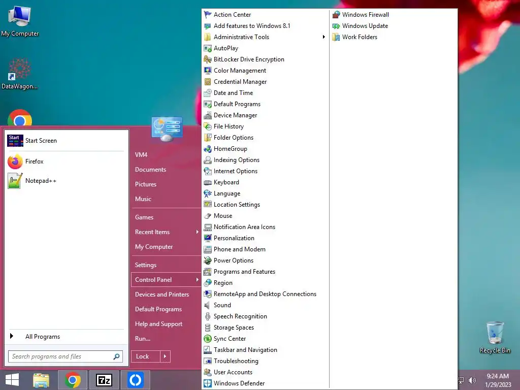Click the Firefox icon in Start menu
This screenshot has width=520, height=390.
click(15, 161)
